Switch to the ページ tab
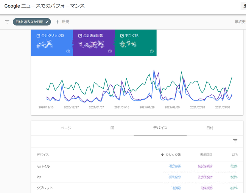The width and height of the screenshot is (246, 193). 66,128
